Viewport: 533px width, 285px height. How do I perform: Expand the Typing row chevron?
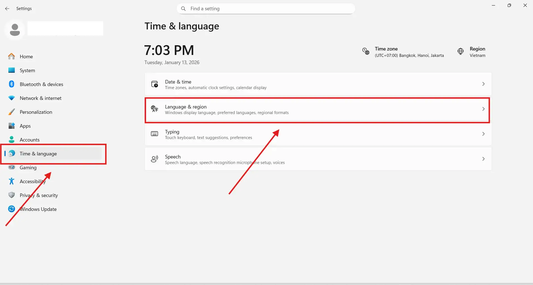(483, 134)
